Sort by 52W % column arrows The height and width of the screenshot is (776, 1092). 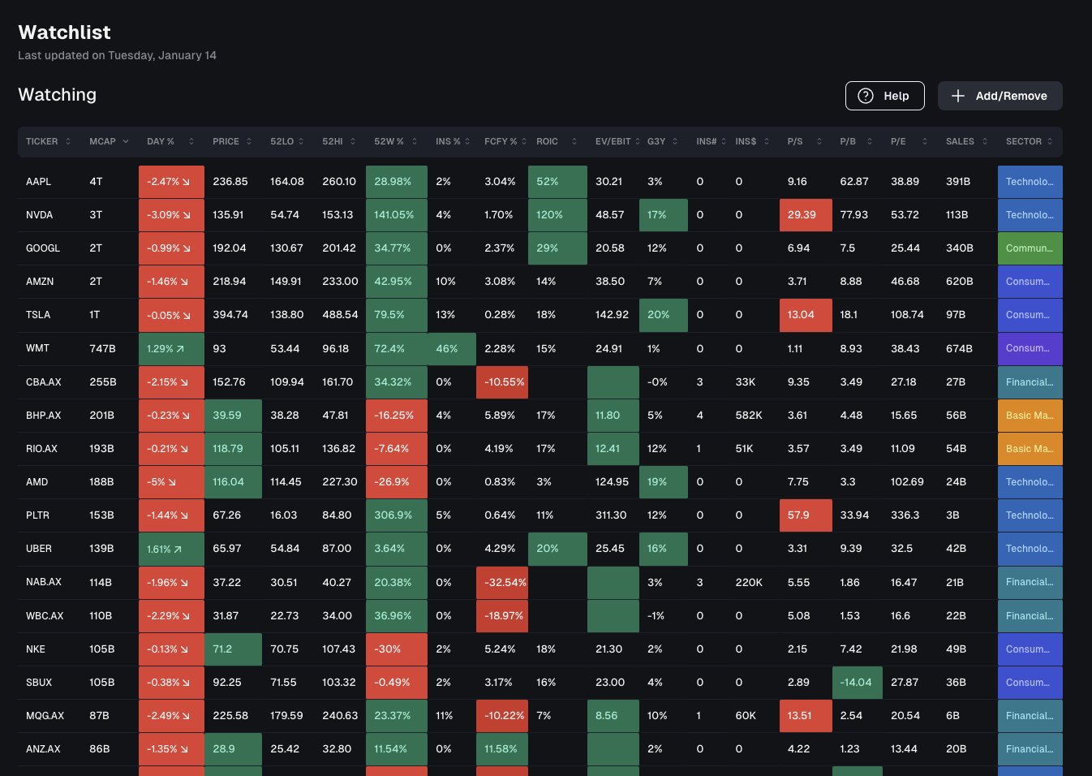click(415, 141)
